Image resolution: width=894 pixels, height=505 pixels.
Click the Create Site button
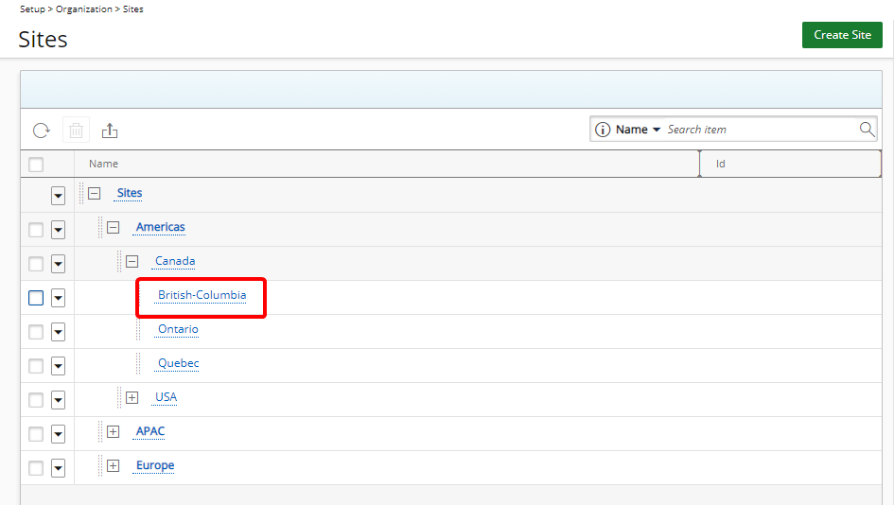click(842, 35)
